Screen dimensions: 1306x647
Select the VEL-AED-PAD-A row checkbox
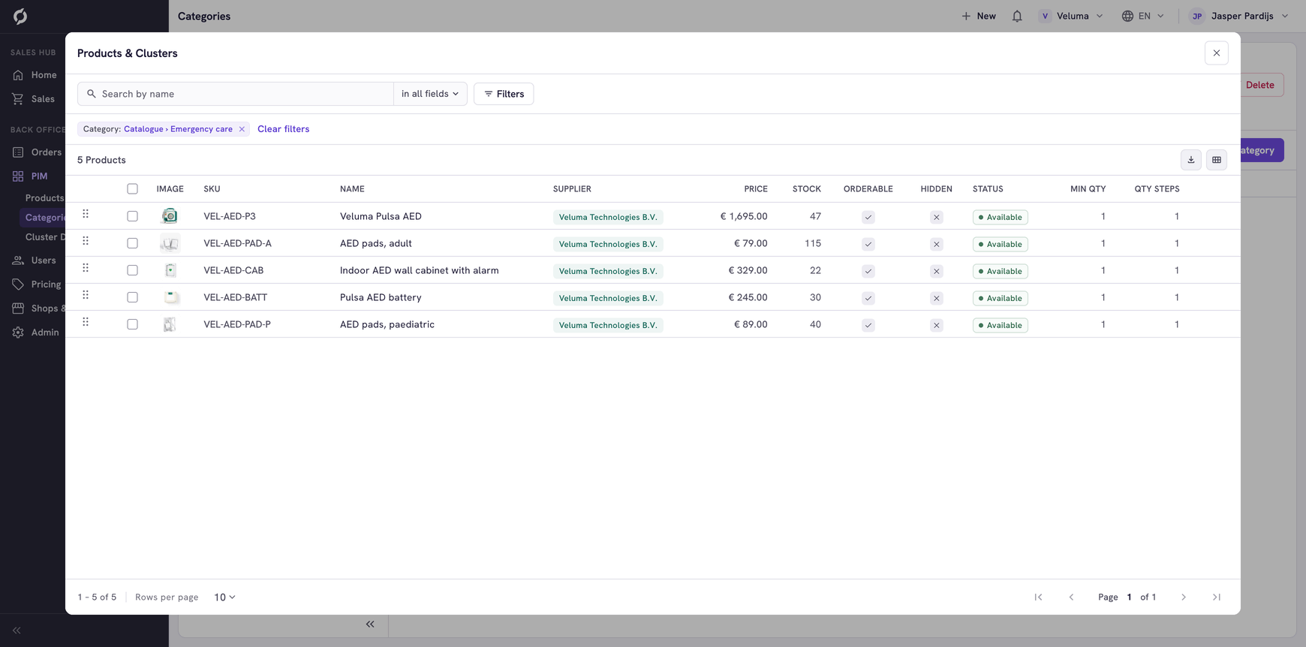[x=132, y=243]
